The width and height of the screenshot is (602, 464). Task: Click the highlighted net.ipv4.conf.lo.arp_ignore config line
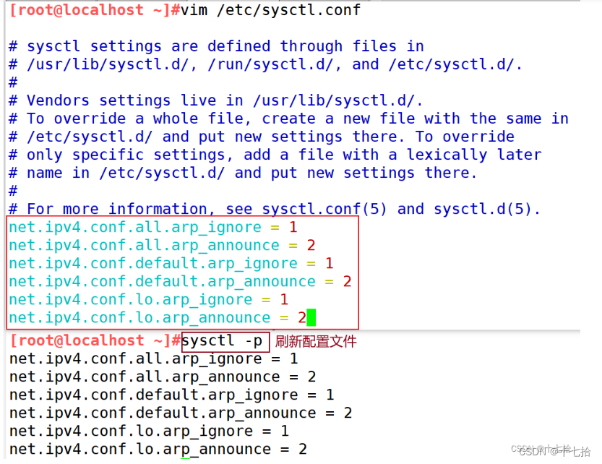(149, 300)
